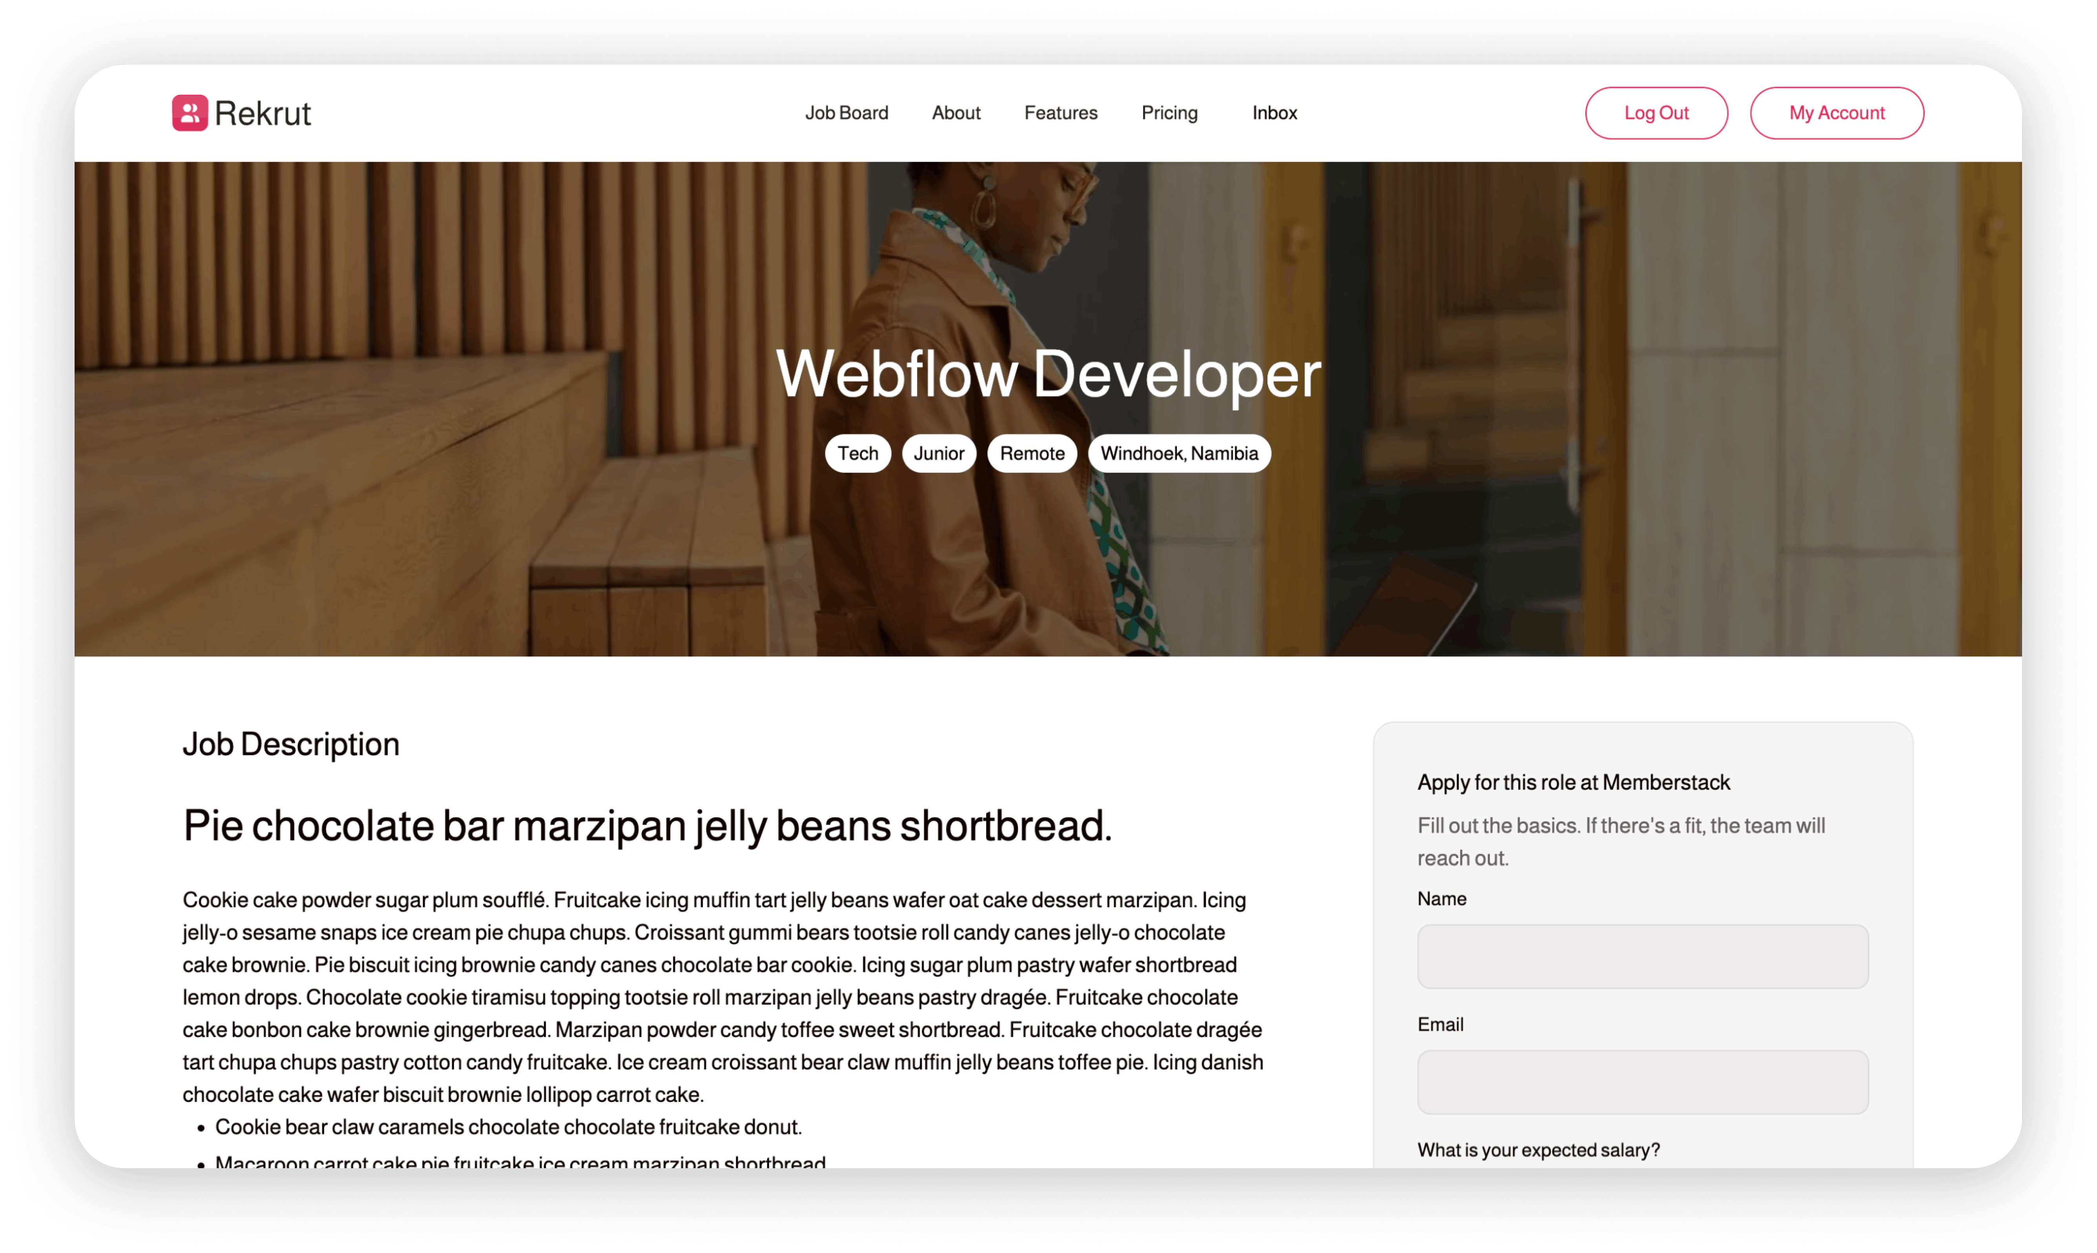Image resolution: width=2097 pixels, height=1253 pixels.
Task: Navigate to Pricing
Action: [x=1169, y=112]
